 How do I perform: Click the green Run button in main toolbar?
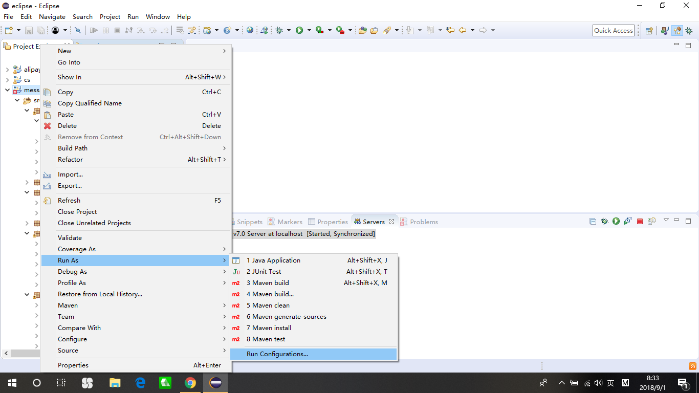point(299,31)
